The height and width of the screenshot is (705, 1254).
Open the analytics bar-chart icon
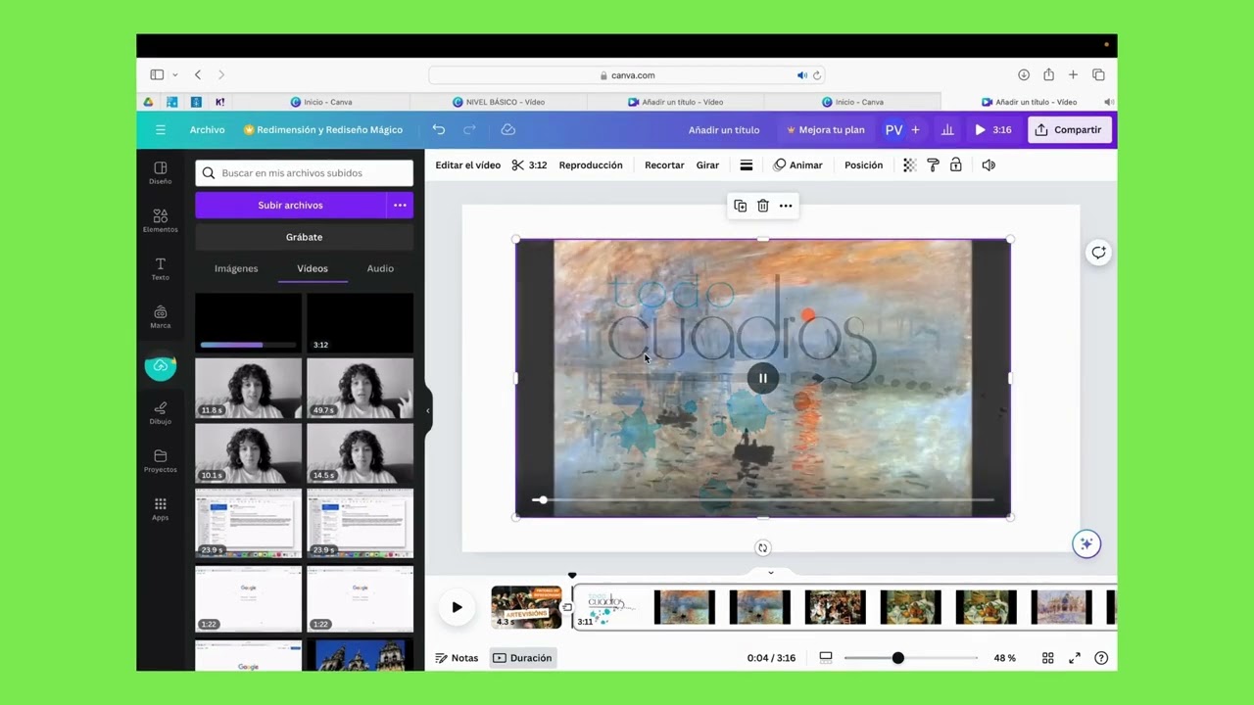coord(947,129)
